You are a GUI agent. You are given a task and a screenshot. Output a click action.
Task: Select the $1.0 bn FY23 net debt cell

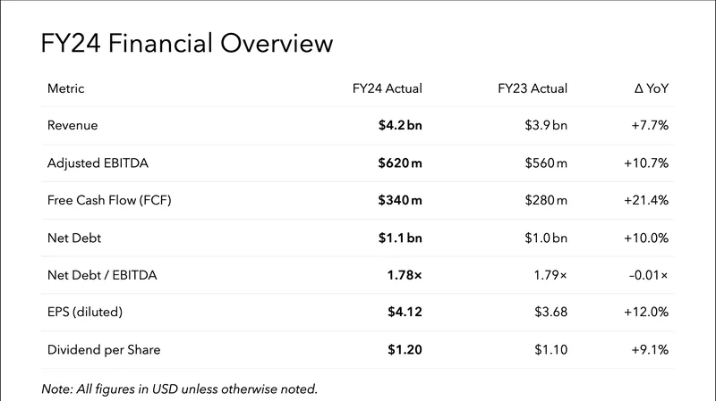pyautogui.click(x=546, y=238)
